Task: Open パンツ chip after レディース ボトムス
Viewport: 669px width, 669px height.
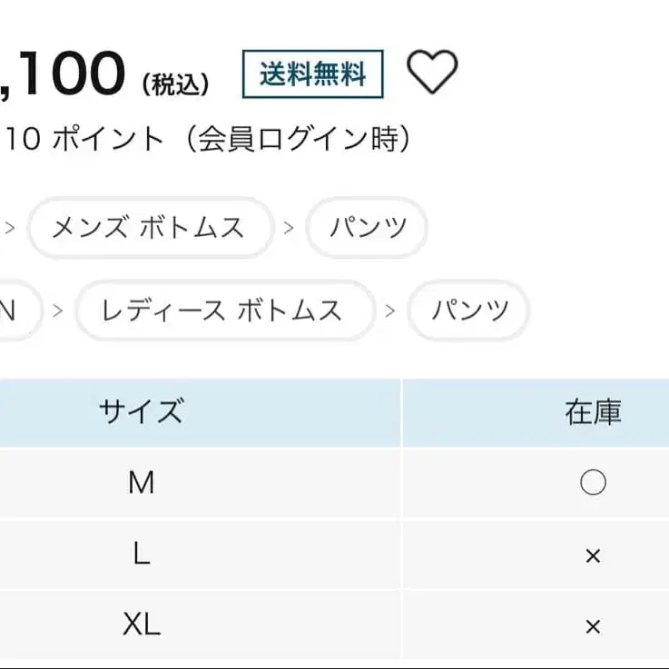Action: tap(468, 310)
